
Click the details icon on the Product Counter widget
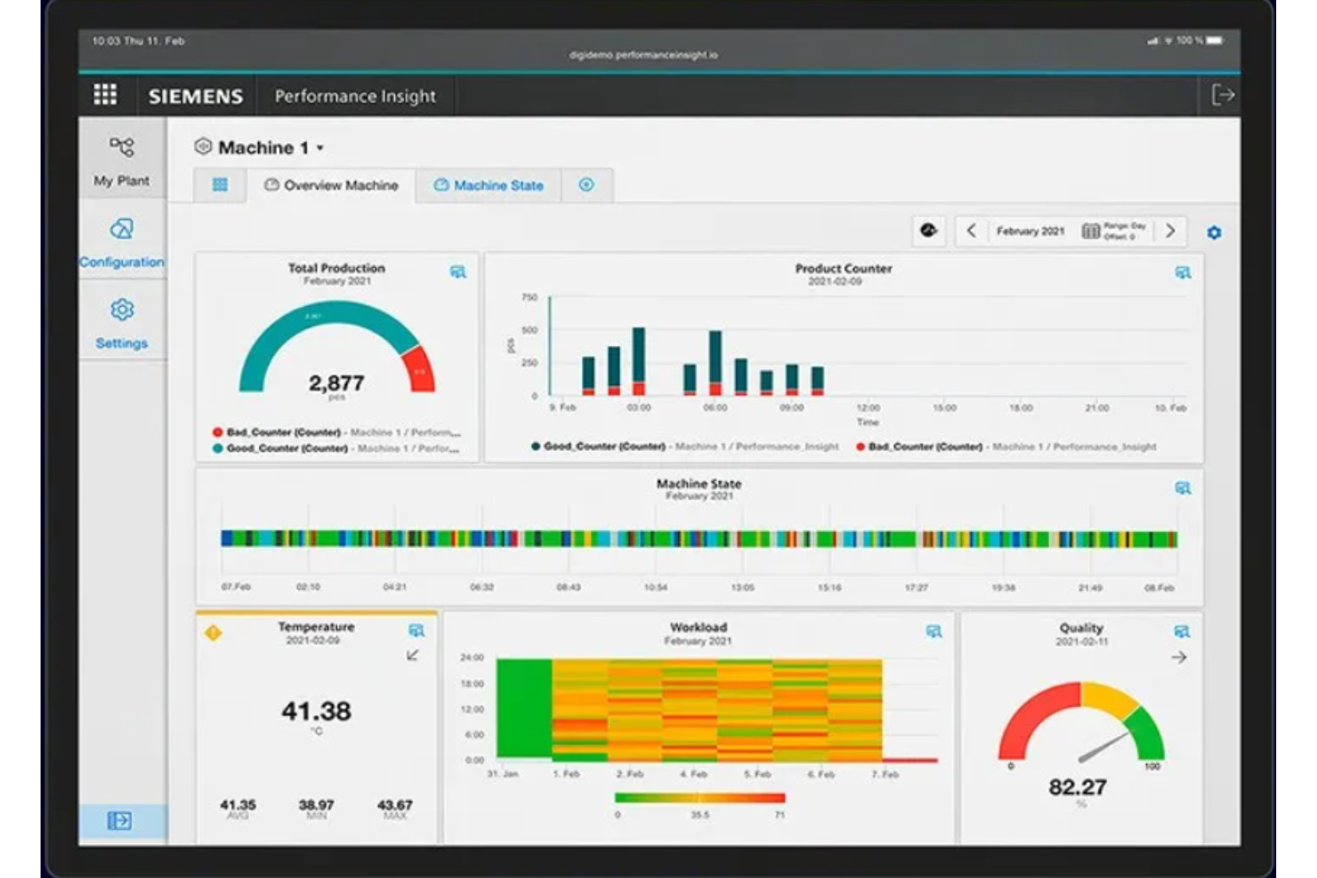(1184, 273)
